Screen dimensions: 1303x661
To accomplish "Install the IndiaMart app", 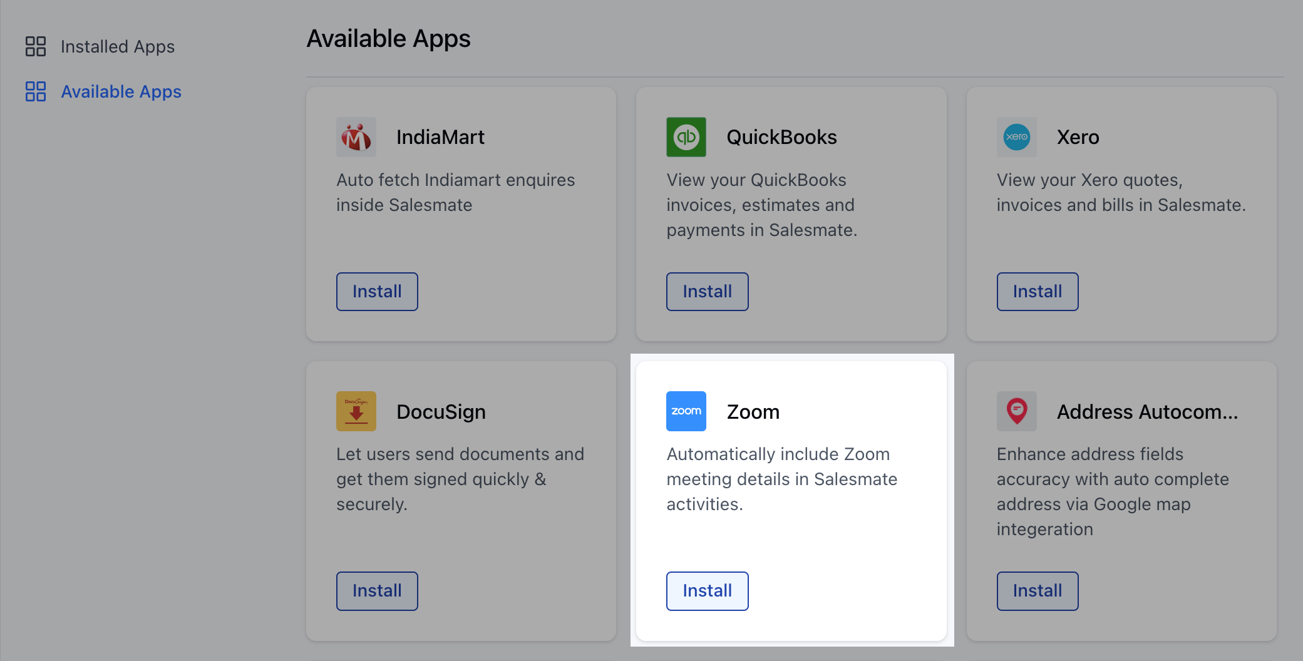I will tap(377, 292).
